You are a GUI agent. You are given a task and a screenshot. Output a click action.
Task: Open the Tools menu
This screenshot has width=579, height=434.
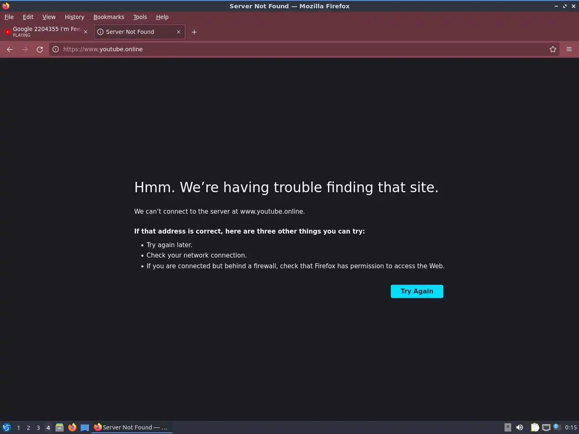point(140,17)
